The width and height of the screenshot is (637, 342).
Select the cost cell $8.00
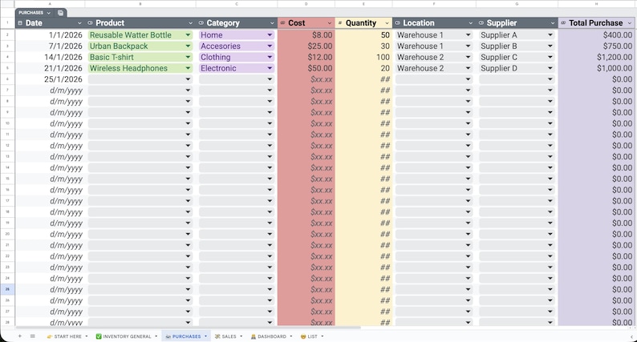[306, 35]
